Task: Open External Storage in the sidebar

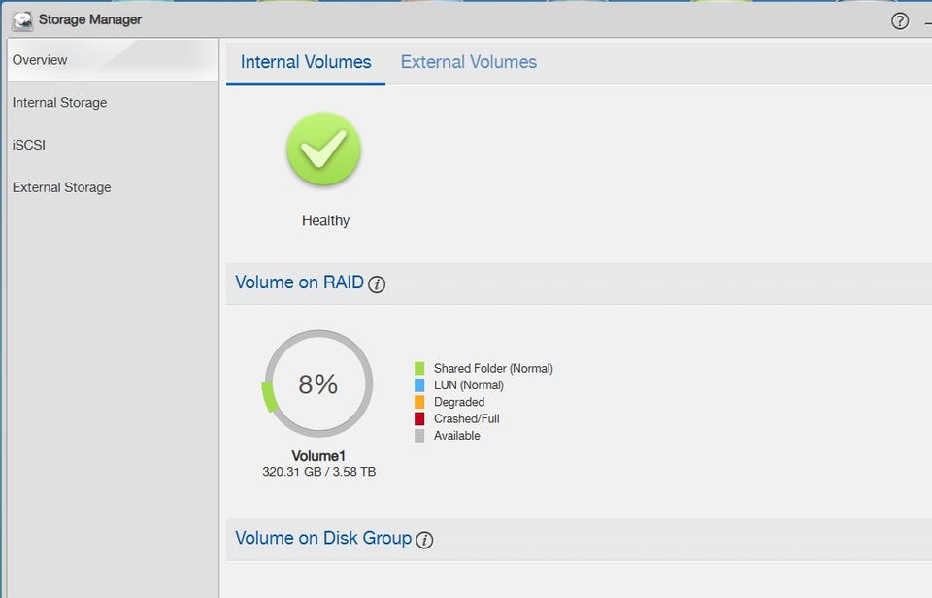Action: 113,187
